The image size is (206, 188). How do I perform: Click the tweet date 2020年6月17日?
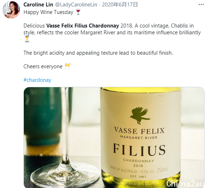pos(120,5)
